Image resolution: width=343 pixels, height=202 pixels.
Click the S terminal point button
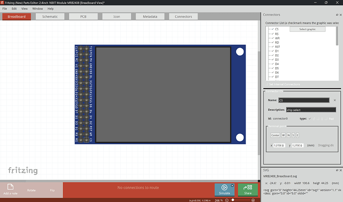pos(293,135)
